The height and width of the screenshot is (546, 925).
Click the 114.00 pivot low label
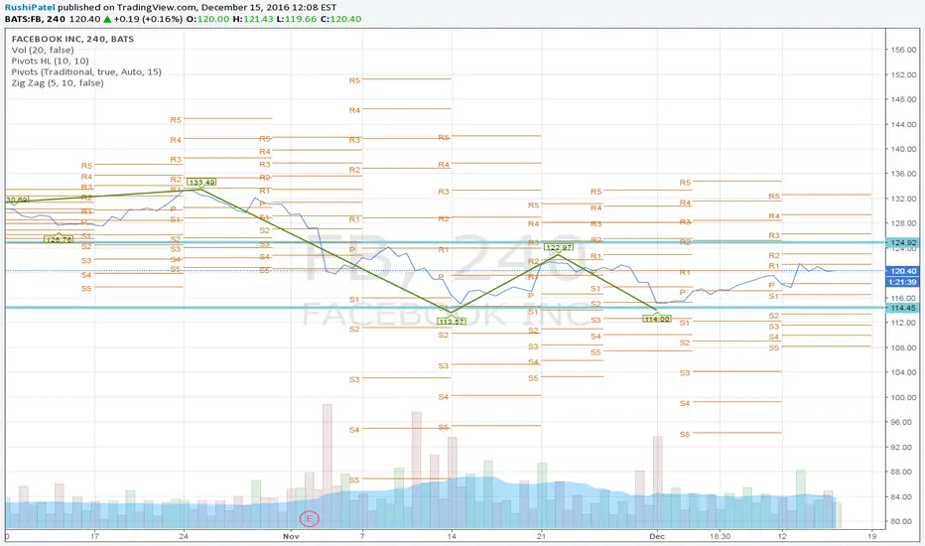[657, 319]
